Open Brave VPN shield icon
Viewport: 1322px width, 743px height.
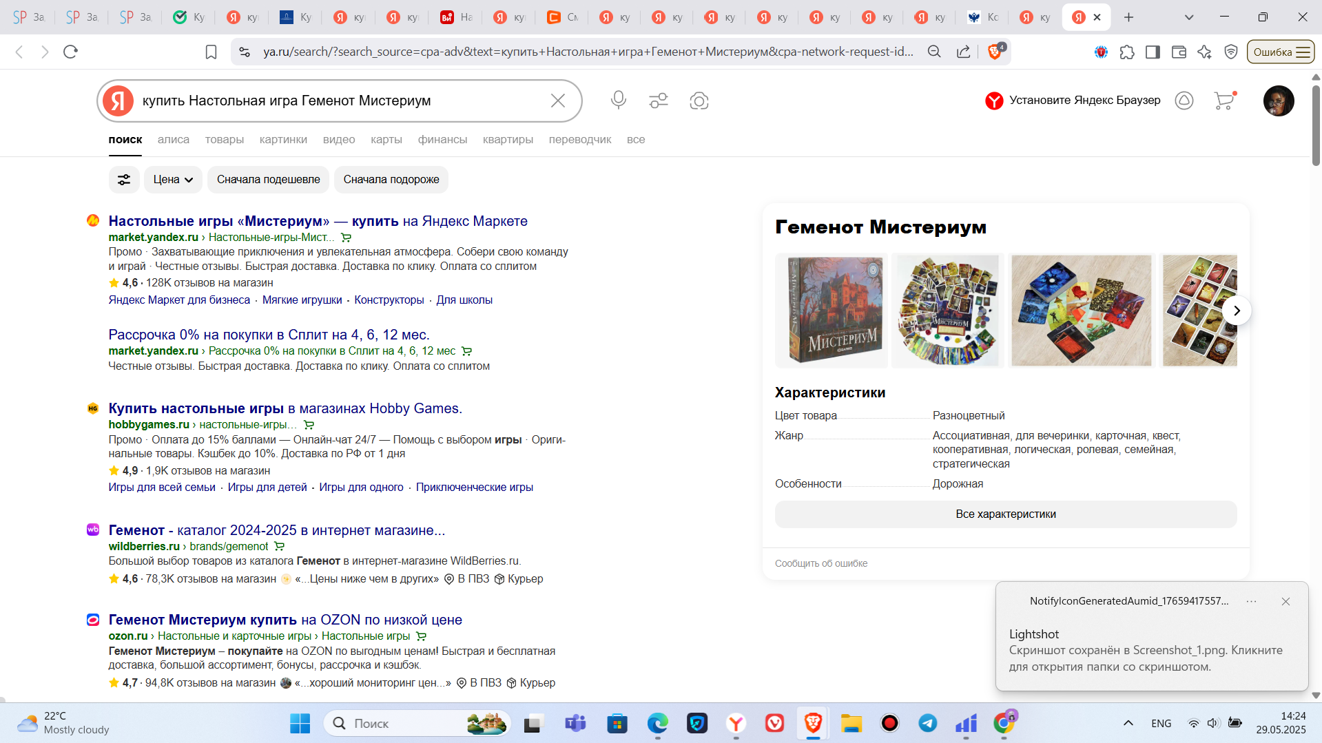point(1231,52)
